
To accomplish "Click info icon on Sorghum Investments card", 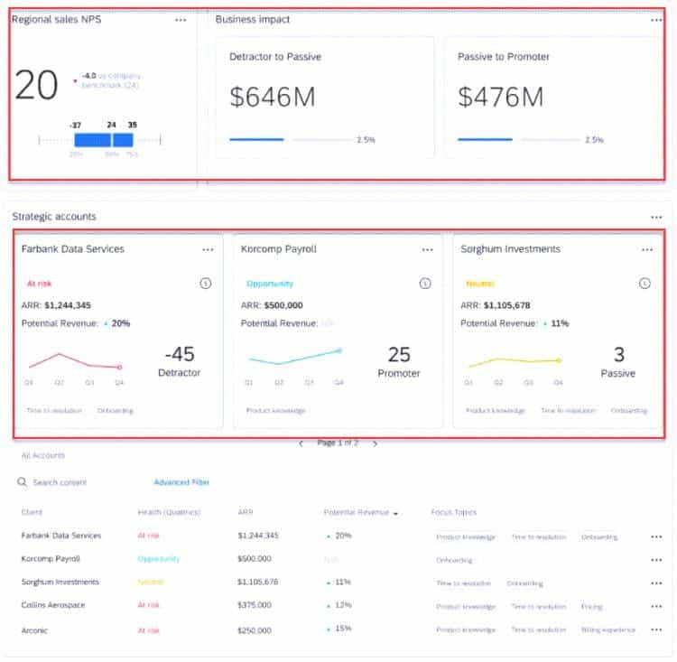I will point(645,284).
